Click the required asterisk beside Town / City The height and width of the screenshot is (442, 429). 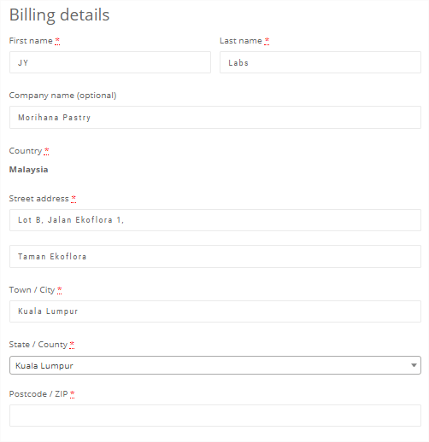59,290
